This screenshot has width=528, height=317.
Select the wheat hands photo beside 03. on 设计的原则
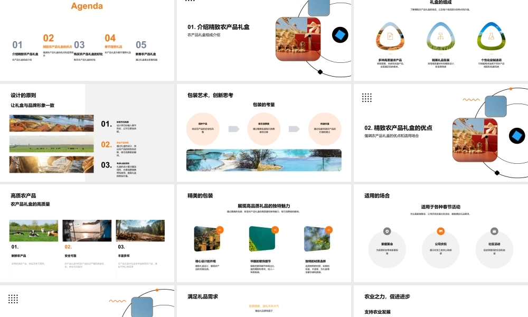pos(52,164)
